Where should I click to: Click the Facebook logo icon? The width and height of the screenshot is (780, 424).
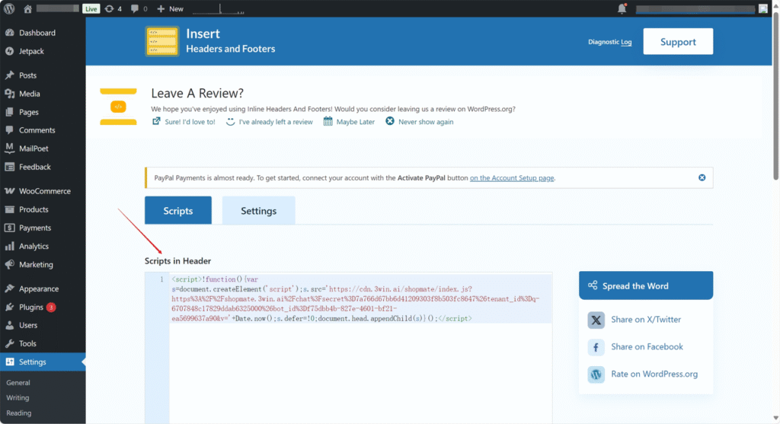coord(596,347)
